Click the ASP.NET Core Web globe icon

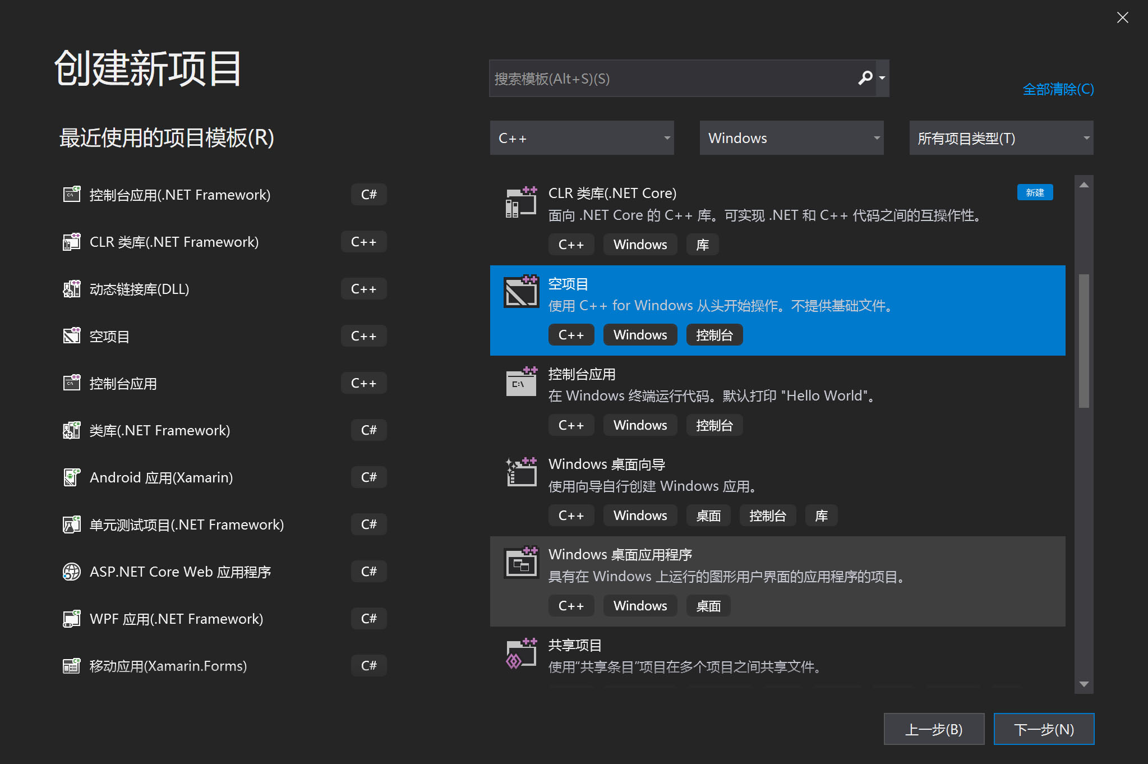coord(71,571)
